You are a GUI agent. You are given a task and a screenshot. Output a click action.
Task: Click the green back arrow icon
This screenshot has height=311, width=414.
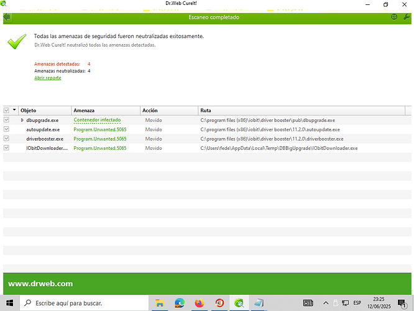coord(7,17)
